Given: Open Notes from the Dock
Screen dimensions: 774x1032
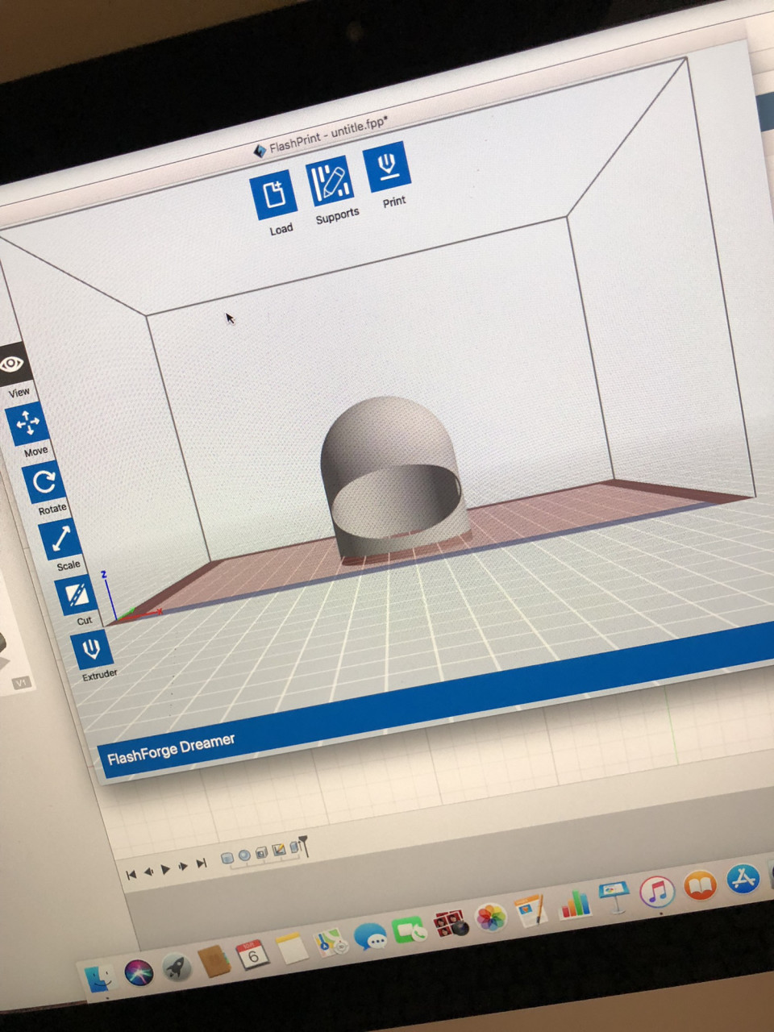Looking at the screenshot, I should (x=291, y=949).
